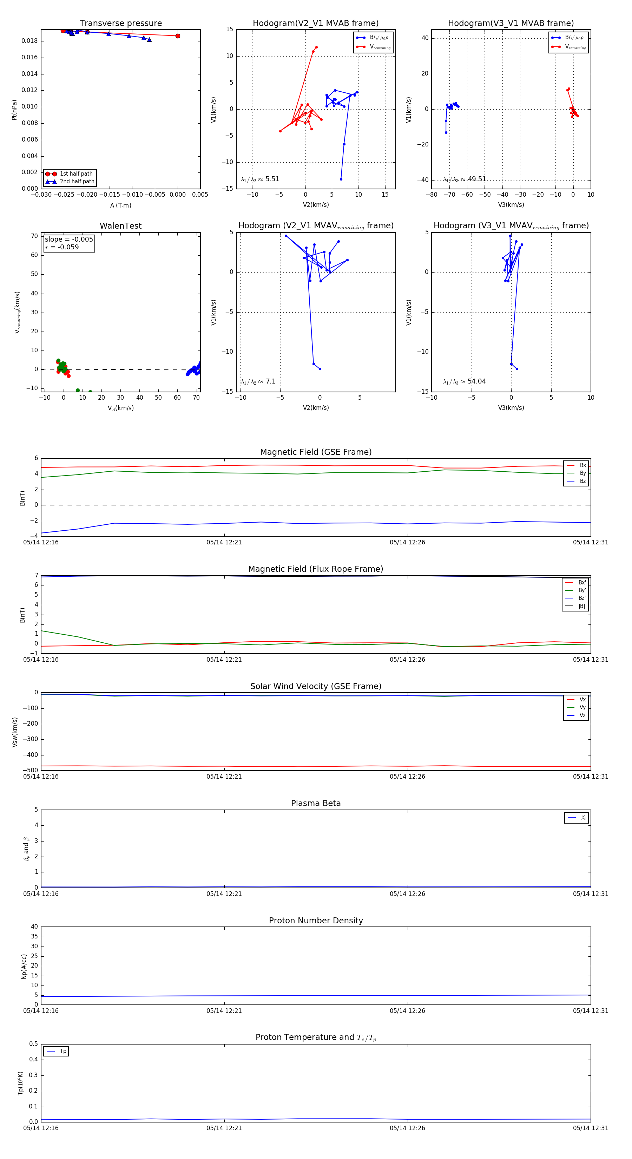Viewport: 632px width, 1159px height.
Task: Click the "r = -0.059" annotation
Action: pyautogui.click(x=62, y=247)
